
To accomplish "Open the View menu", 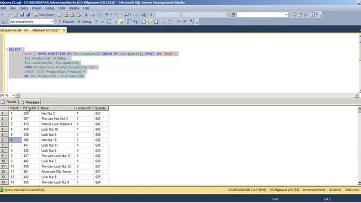I will pyautogui.click(x=12, y=8).
